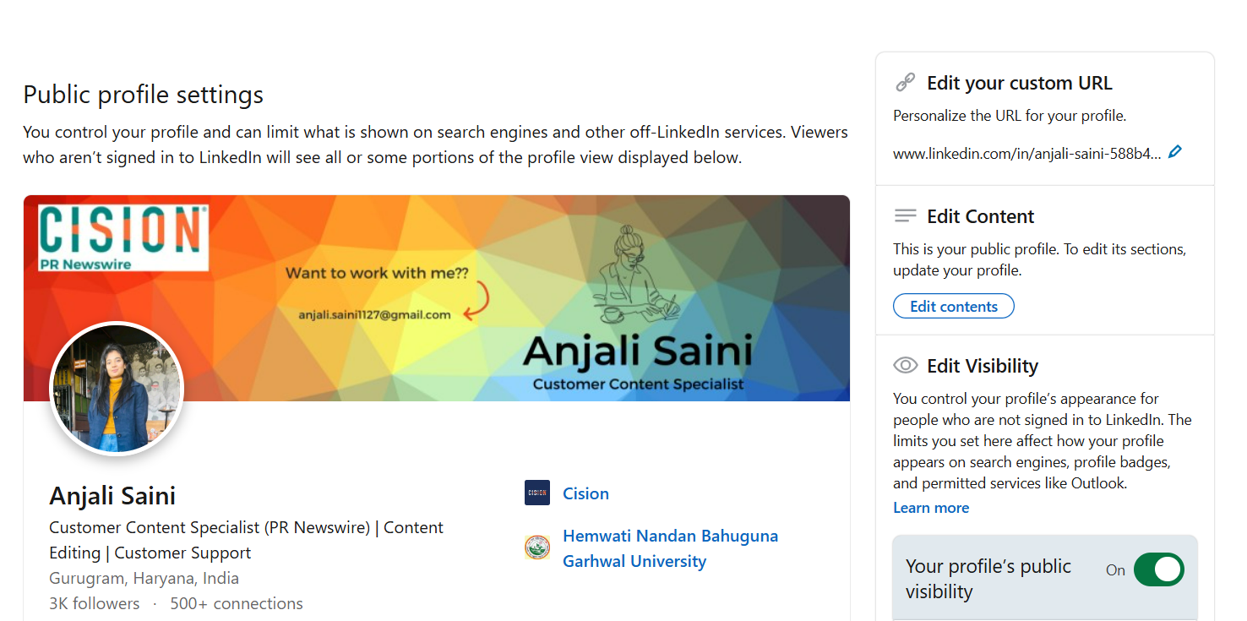Open the Hemwati Nandan Bahuguna Garhwal University link
The image size is (1247, 621).
point(669,547)
